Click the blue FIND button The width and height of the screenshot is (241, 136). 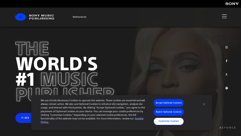coord(23,118)
